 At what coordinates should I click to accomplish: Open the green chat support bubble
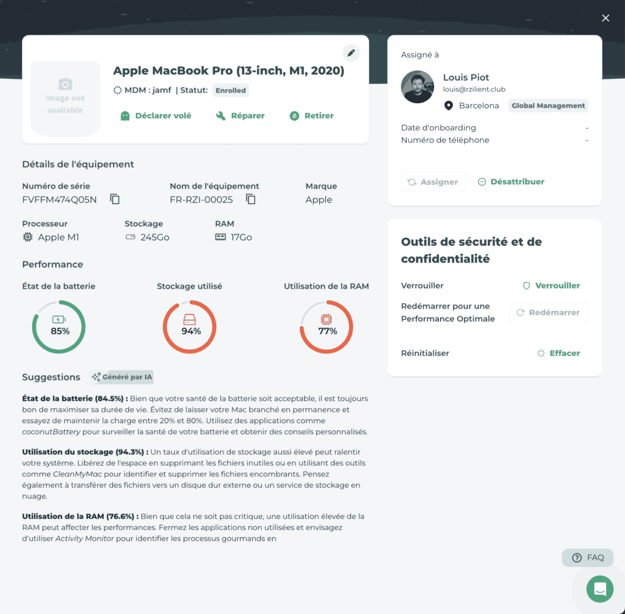599,589
